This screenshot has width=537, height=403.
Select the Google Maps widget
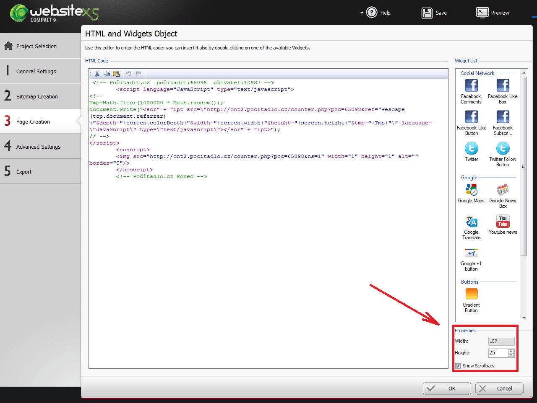471,193
